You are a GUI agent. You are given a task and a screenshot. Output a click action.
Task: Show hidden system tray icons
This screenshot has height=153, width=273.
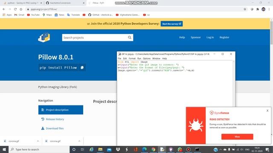(x=221, y=149)
